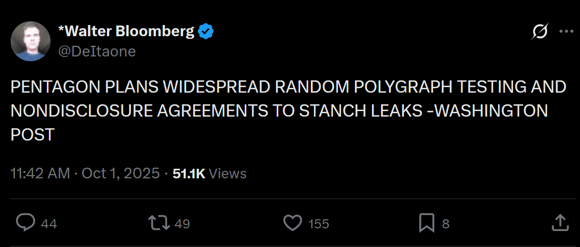Click the reply speech bubble icon
Image resolution: width=580 pixels, height=247 pixels.
point(25,223)
